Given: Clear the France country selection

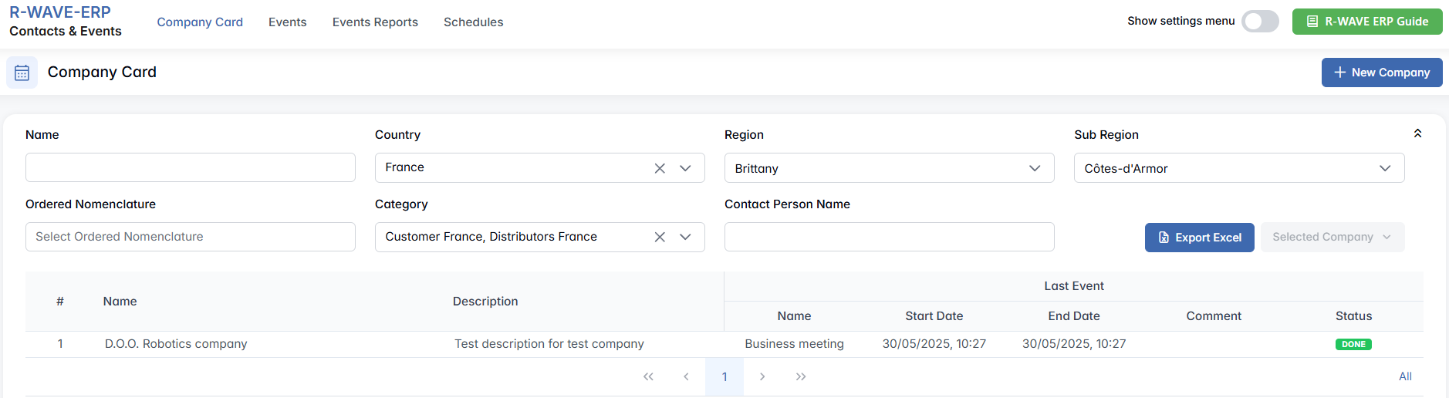Looking at the screenshot, I should (660, 168).
